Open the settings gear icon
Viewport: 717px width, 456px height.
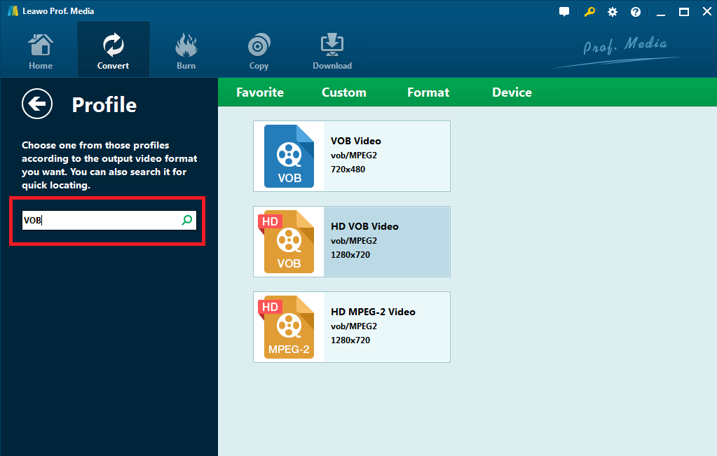tap(613, 12)
